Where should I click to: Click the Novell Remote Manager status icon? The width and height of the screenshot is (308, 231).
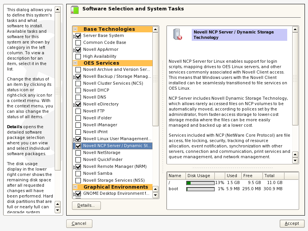click(78, 167)
